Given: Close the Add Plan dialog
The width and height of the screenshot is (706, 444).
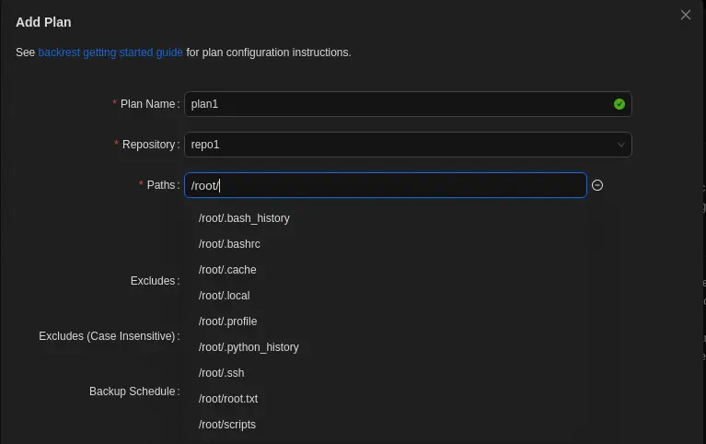Looking at the screenshot, I should [685, 15].
